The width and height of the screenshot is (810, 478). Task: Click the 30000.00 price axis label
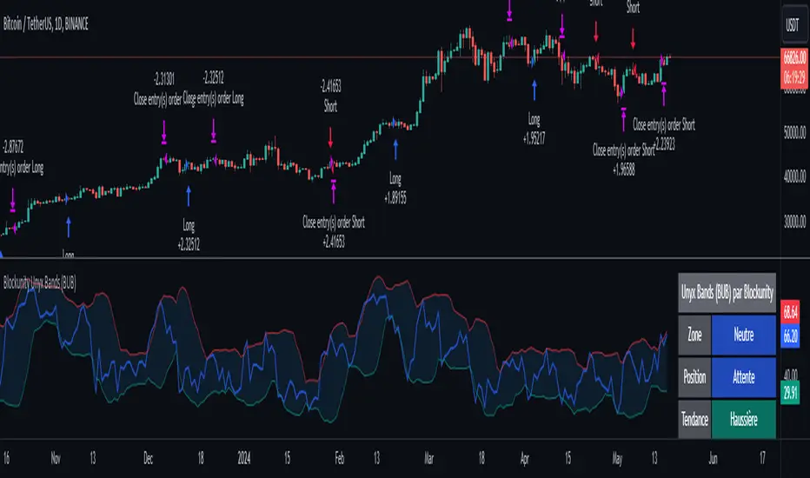[x=794, y=222]
